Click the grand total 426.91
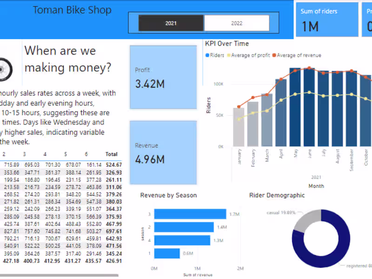372x279 pixels. (114, 261)
